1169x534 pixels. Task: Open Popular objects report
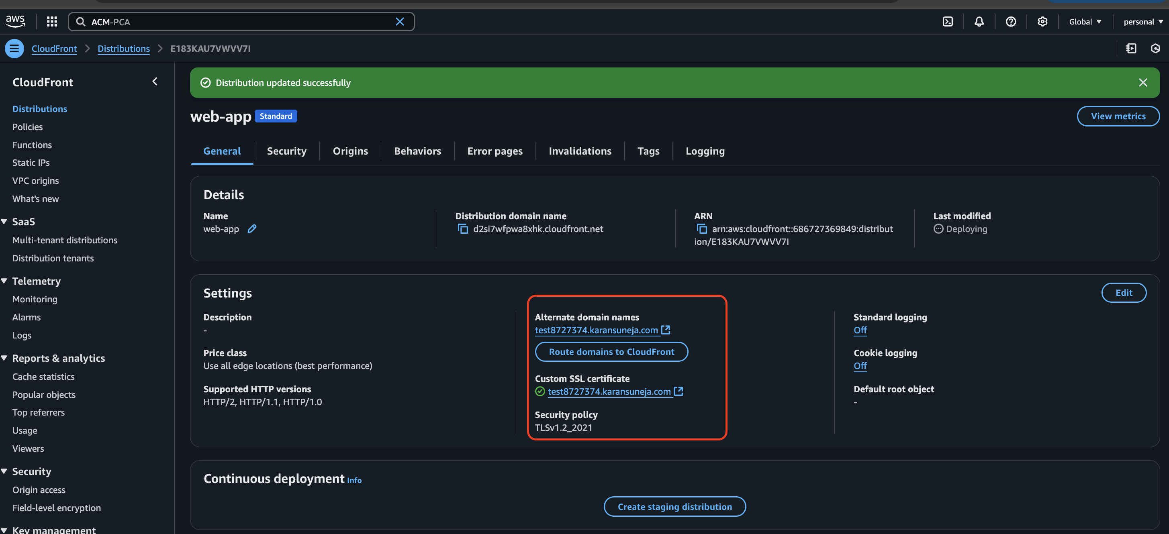(x=43, y=395)
